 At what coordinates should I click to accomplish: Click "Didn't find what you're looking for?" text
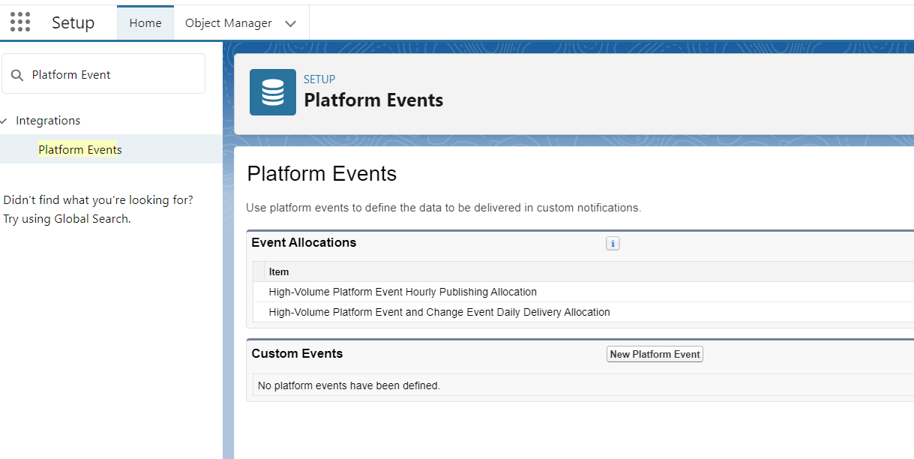pos(98,200)
